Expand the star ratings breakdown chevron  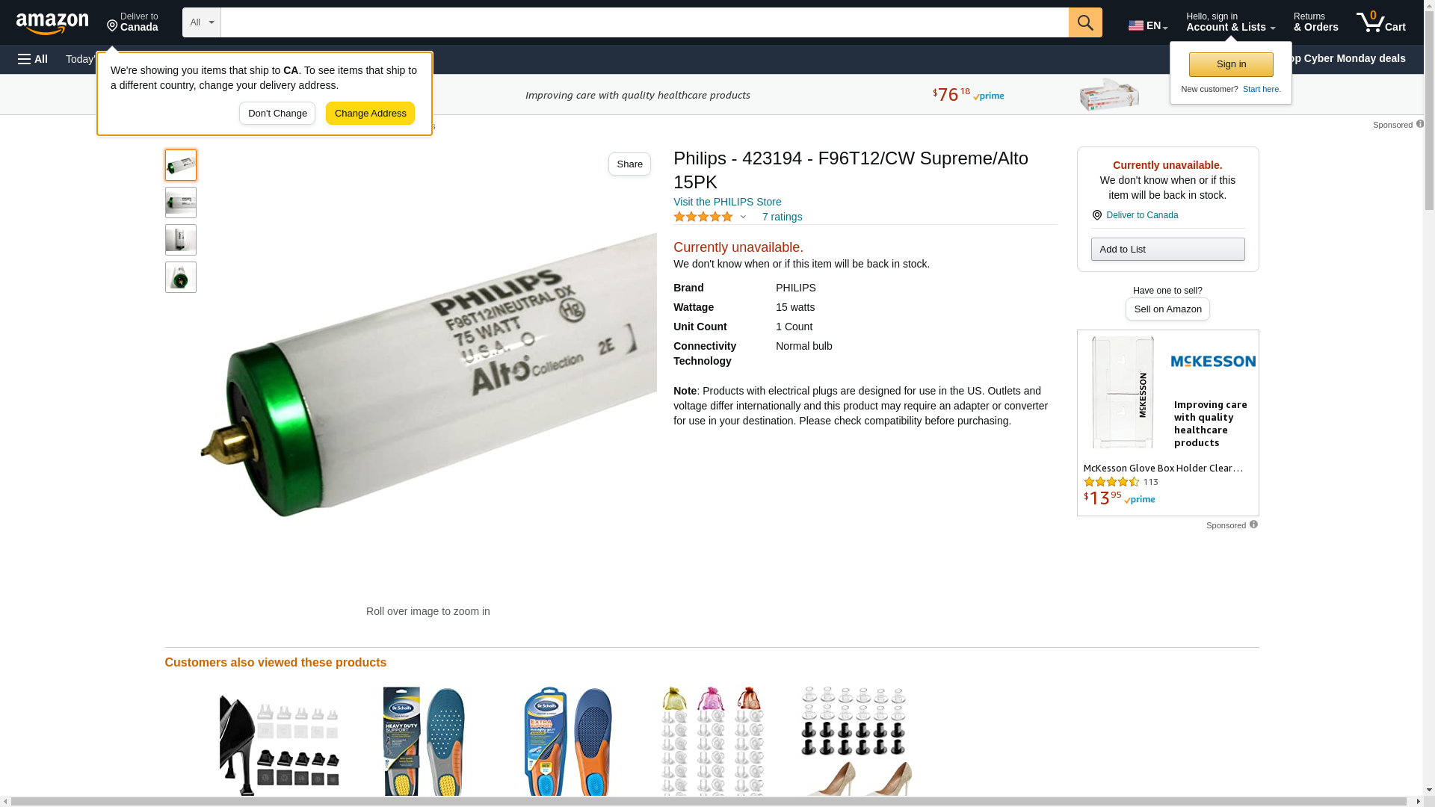point(743,217)
